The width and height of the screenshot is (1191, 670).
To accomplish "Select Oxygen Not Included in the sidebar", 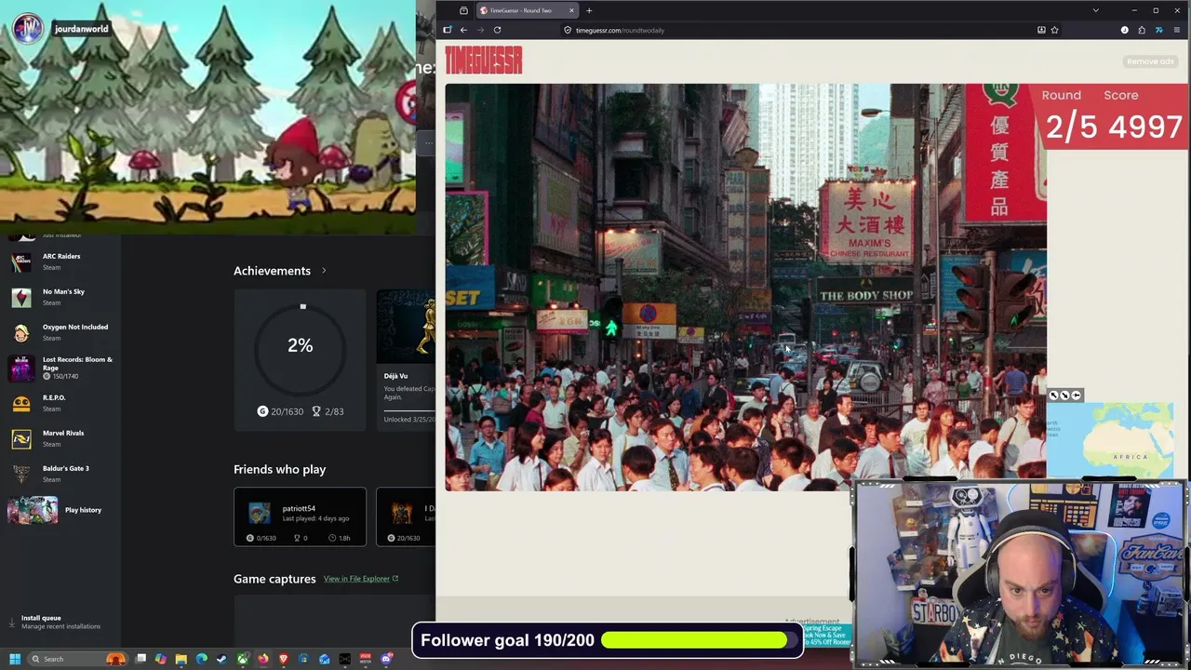I will point(60,332).
